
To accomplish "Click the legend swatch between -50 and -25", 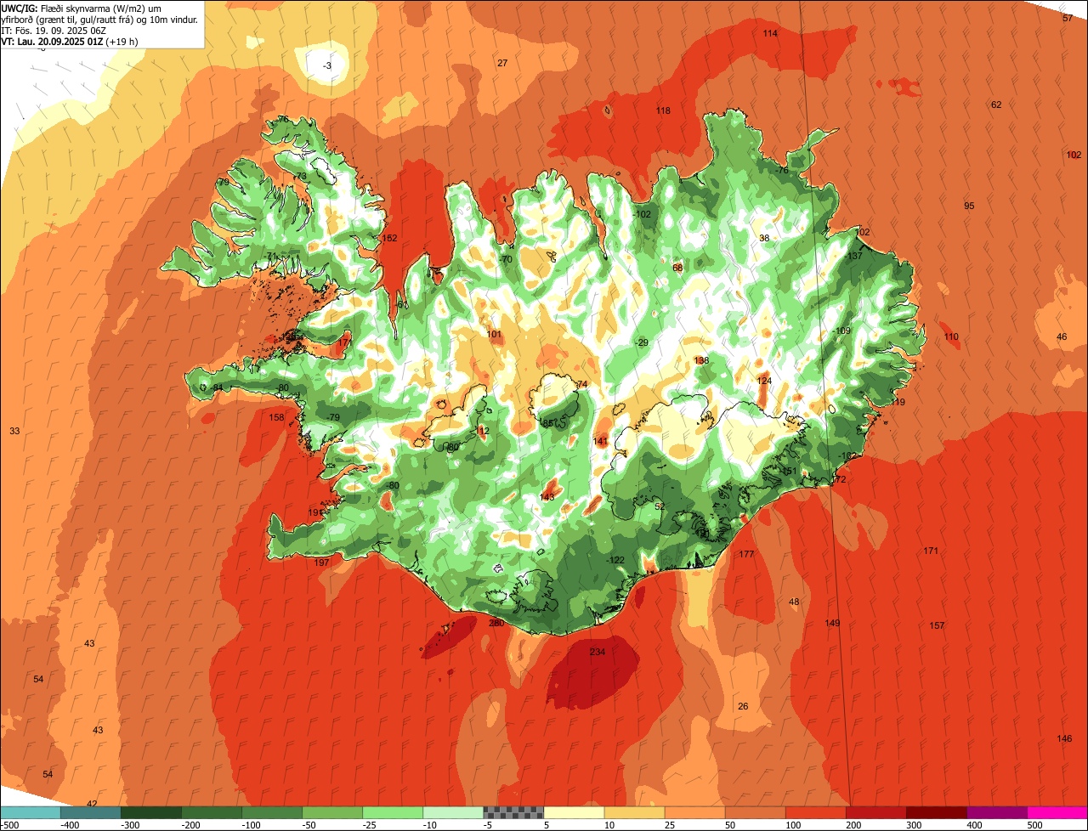I will tap(332, 812).
